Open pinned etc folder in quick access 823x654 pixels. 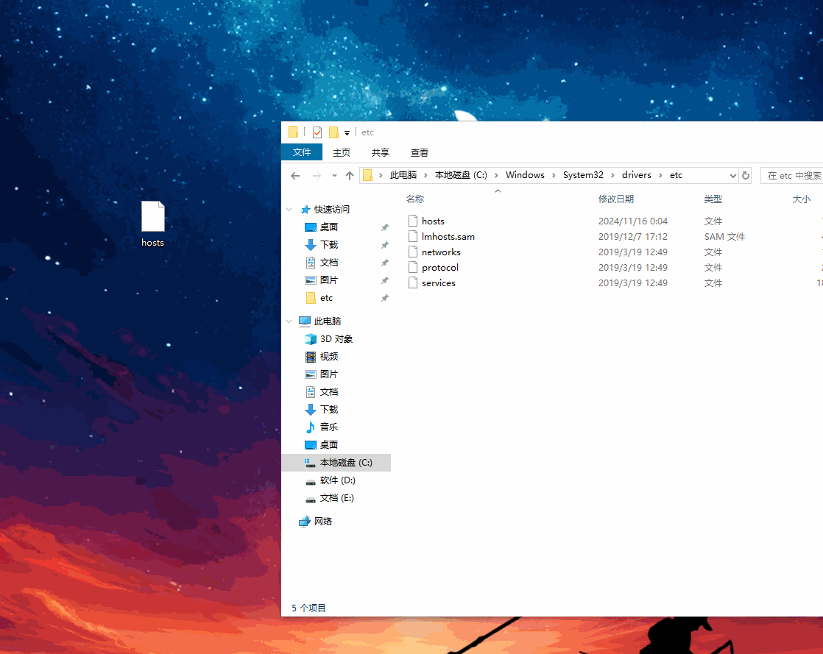point(326,298)
